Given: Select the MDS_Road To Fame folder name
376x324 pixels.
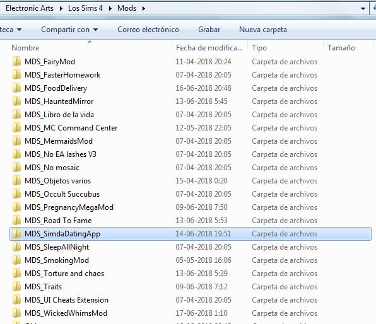Looking at the screenshot, I should (x=58, y=220).
